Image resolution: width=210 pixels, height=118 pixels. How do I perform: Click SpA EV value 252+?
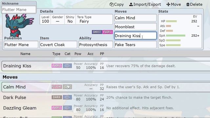pos(195,36)
